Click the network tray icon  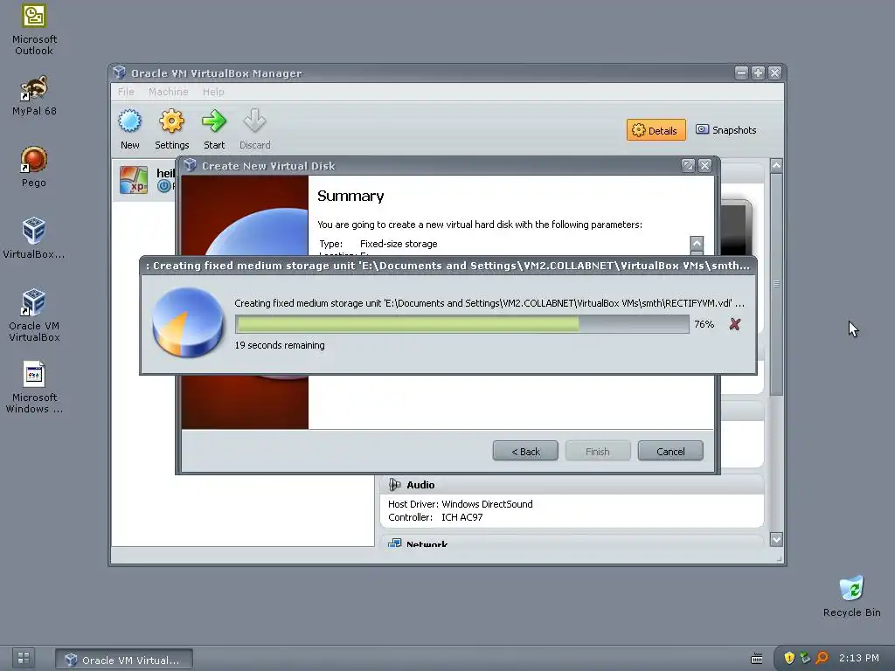(x=805, y=658)
